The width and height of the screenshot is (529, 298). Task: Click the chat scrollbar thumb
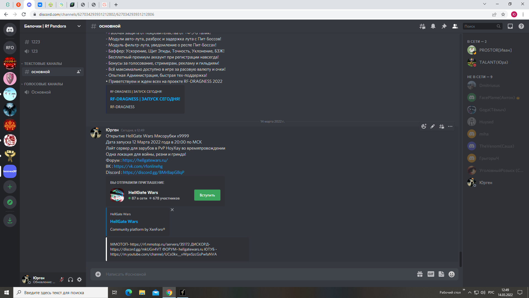click(460, 259)
